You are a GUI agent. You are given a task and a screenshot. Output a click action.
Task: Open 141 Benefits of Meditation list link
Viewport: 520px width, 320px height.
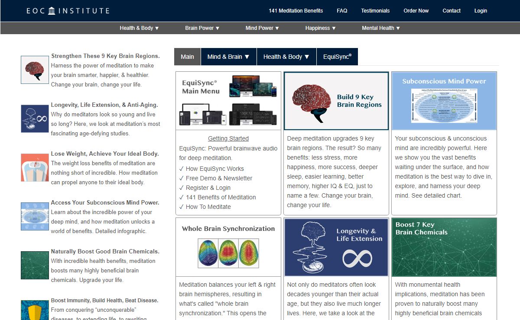click(x=221, y=197)
